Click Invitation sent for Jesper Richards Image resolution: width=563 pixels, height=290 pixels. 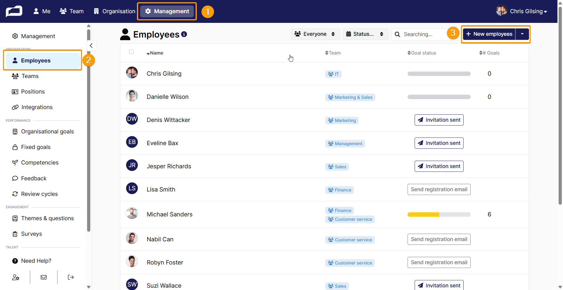click(x=439, y=166)
